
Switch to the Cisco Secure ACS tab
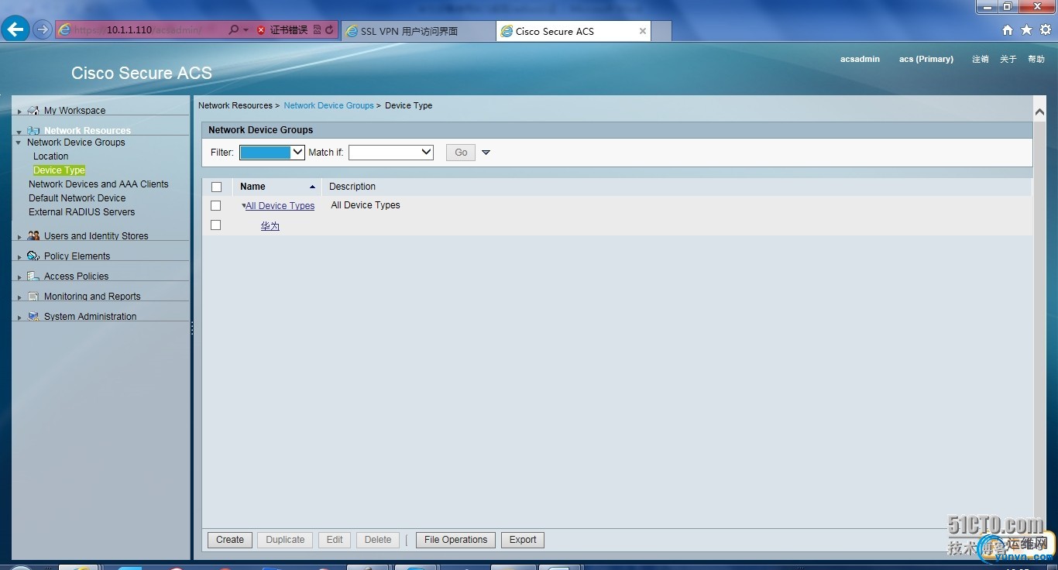coord(573,31)
